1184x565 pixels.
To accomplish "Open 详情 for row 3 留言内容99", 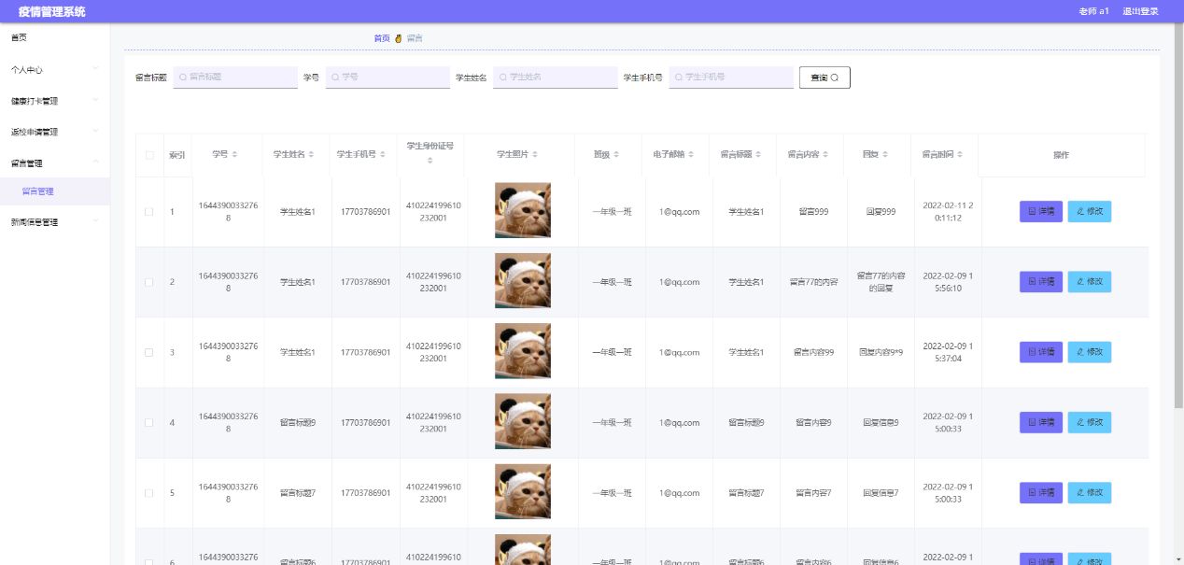I will coord(1041,352).
